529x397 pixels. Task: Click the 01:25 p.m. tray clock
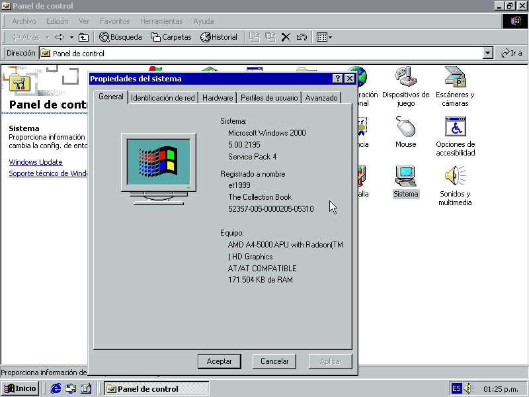pyautogui.click(x=501, y=389)
